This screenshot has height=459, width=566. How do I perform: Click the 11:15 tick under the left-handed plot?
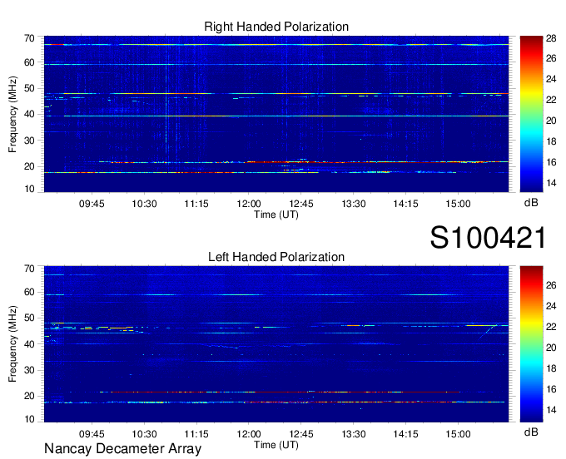196,434
